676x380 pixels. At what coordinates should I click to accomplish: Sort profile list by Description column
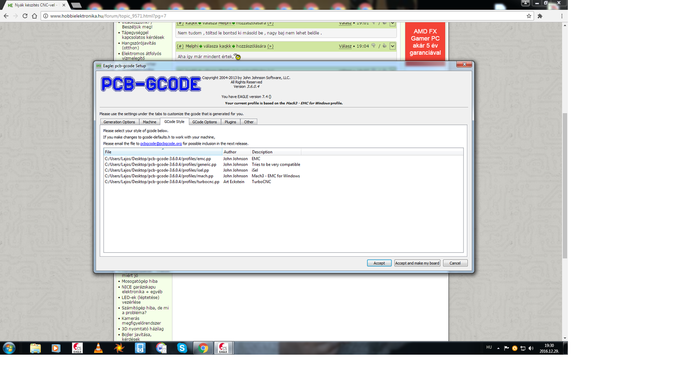pos(276,152)
